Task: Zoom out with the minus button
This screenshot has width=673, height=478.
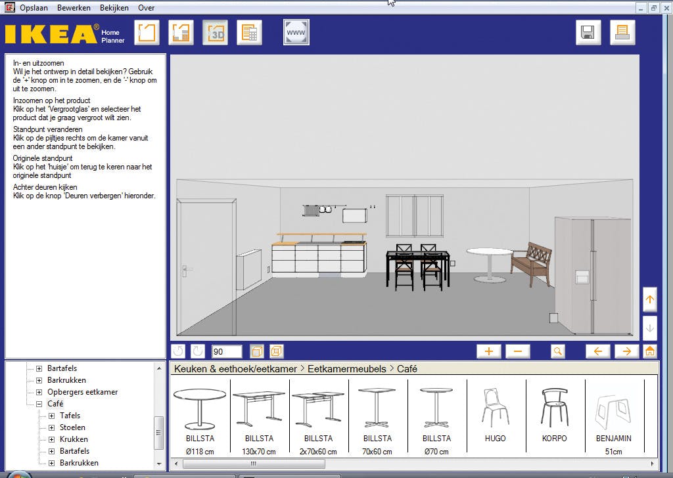Action: point(517,351)
